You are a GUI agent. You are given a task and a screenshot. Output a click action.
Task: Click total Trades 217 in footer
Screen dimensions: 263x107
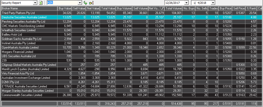213,103
